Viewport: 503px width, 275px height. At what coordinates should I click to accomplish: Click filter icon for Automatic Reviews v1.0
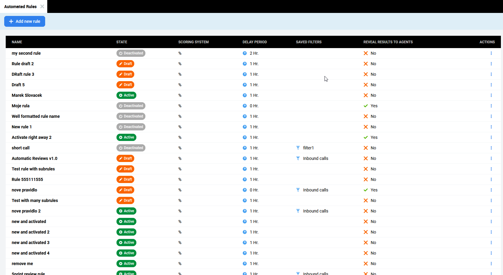(x=298, y=158)
